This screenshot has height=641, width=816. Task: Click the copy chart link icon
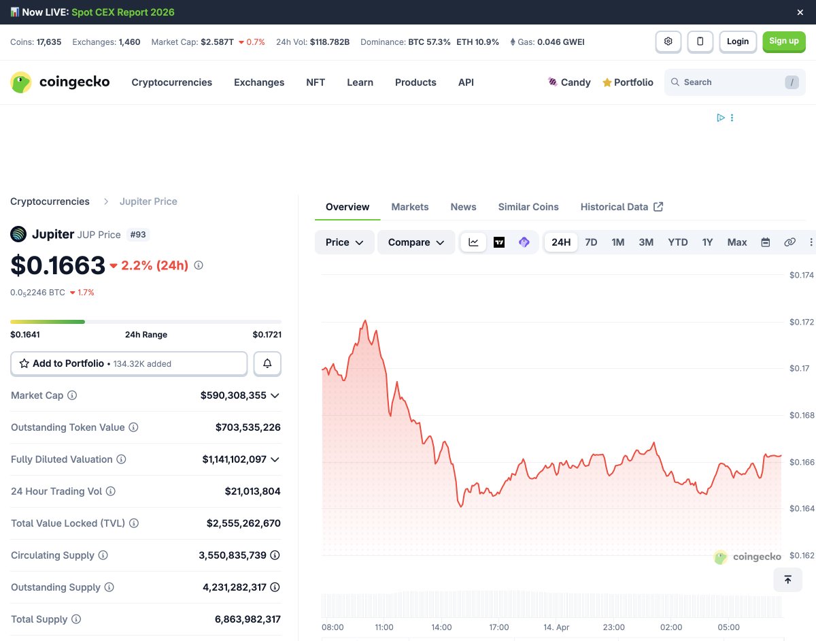tap(789, 242)
